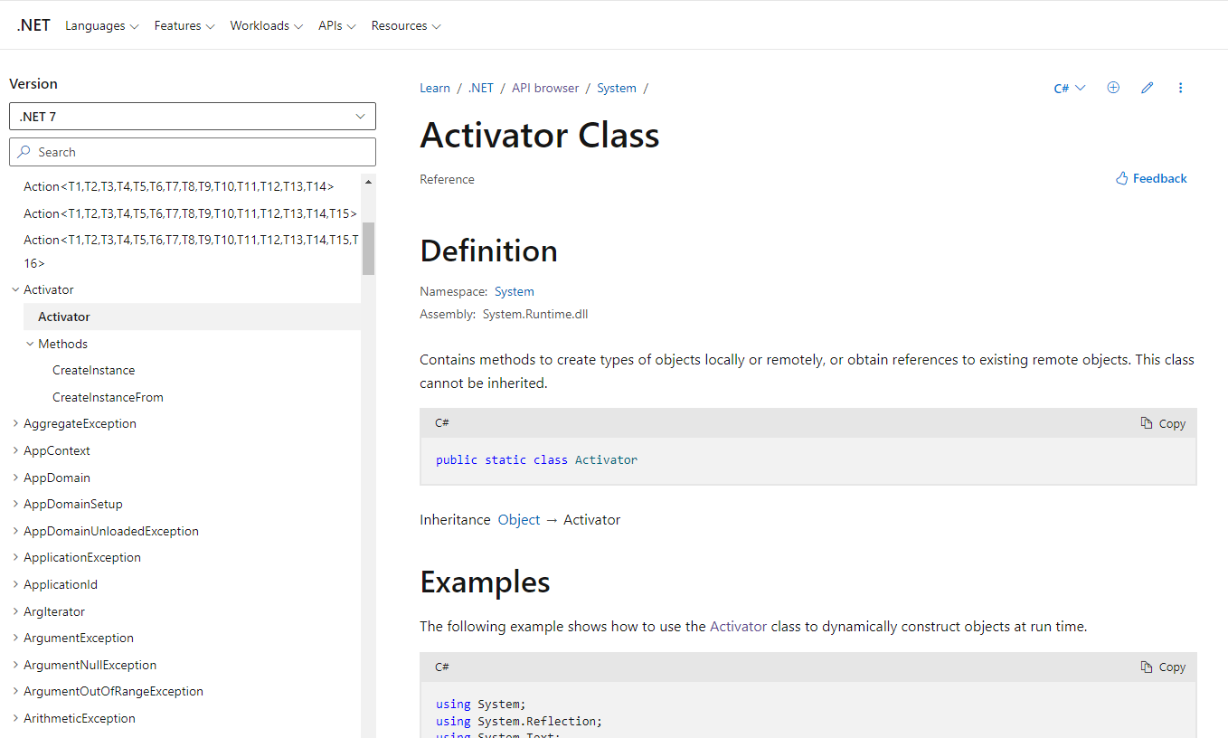Open the Languages menu

coord(102,25)
